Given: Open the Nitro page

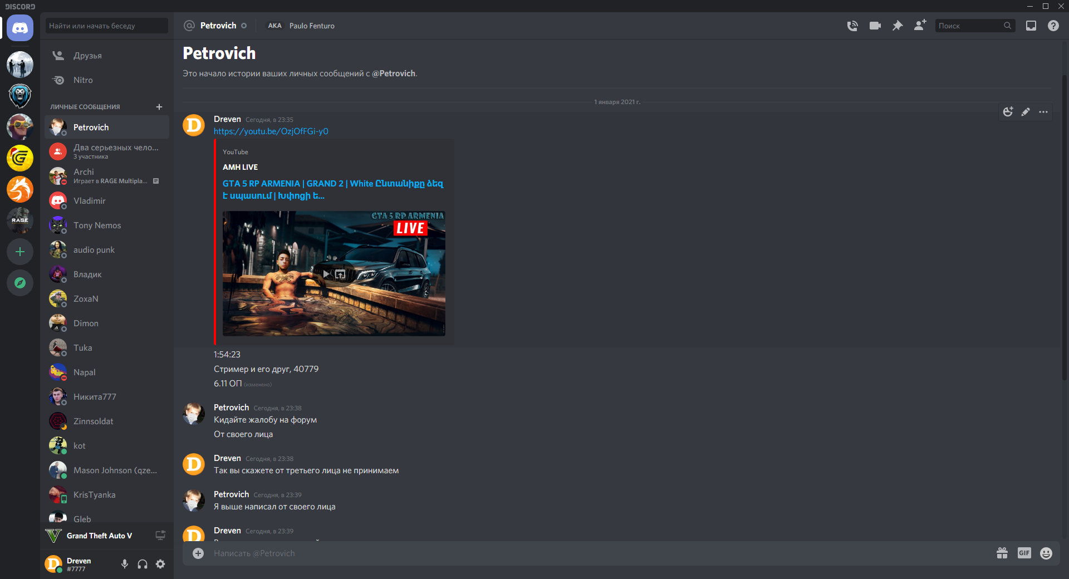Looking at the screenshot, I should pos(107,80).
